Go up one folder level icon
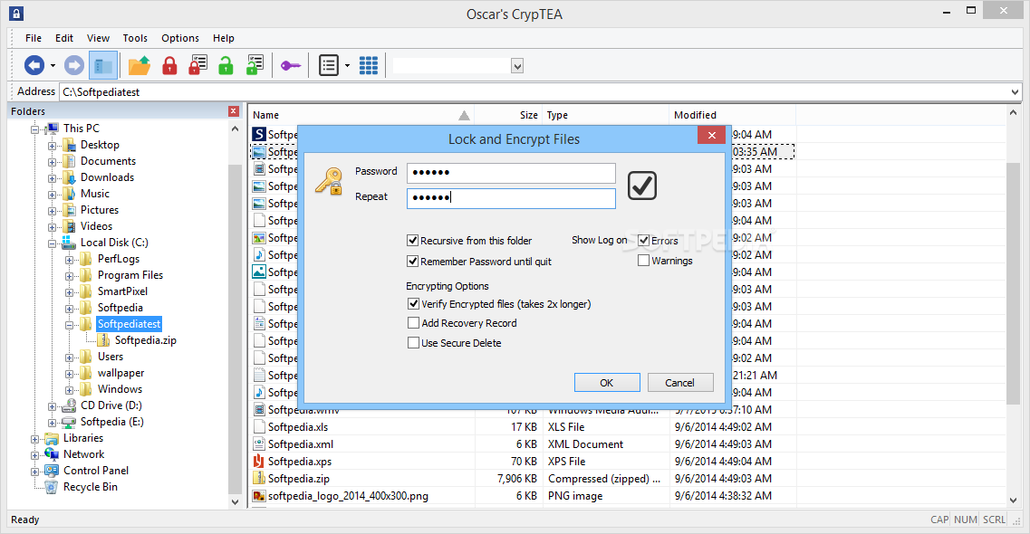Image resolution: width=1030 pixels, height=534 pixels. pyautogui.click(x=139, y=65)
